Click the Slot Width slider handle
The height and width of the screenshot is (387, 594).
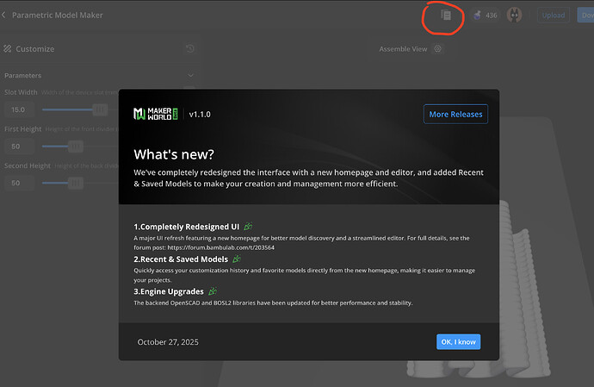100,109
